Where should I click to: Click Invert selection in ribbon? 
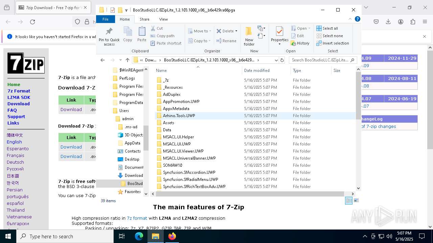coord(333,43)
